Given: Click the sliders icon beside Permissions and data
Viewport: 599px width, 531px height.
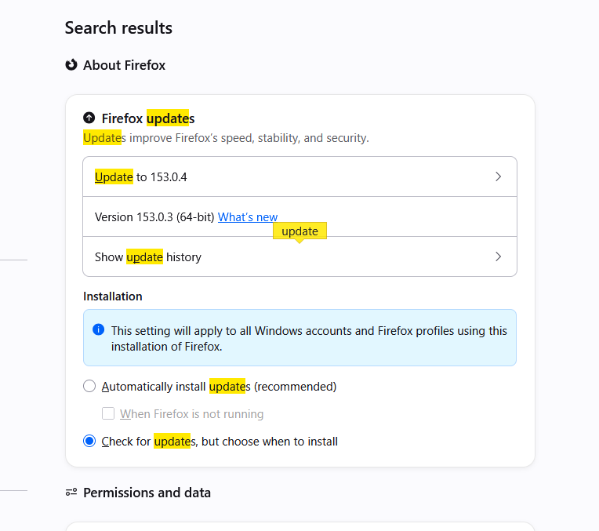Looking at the screenshot, I should [x=71, y=492].
